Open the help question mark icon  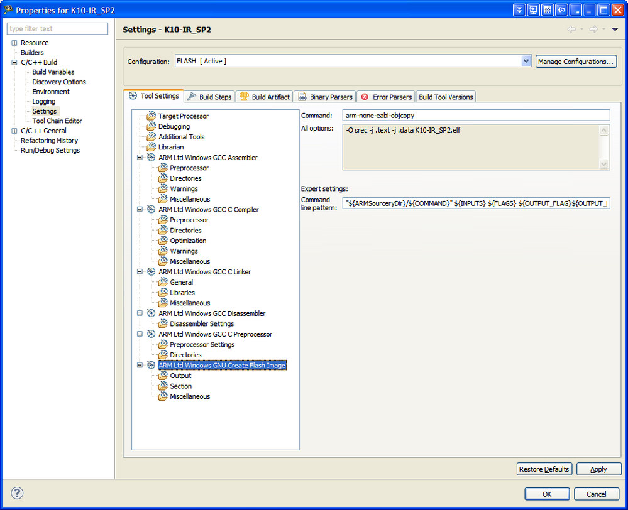coord(17,493)
